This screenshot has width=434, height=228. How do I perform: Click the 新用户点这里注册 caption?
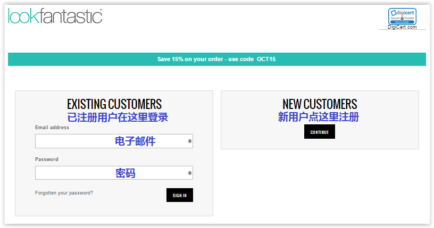point(318,117)
